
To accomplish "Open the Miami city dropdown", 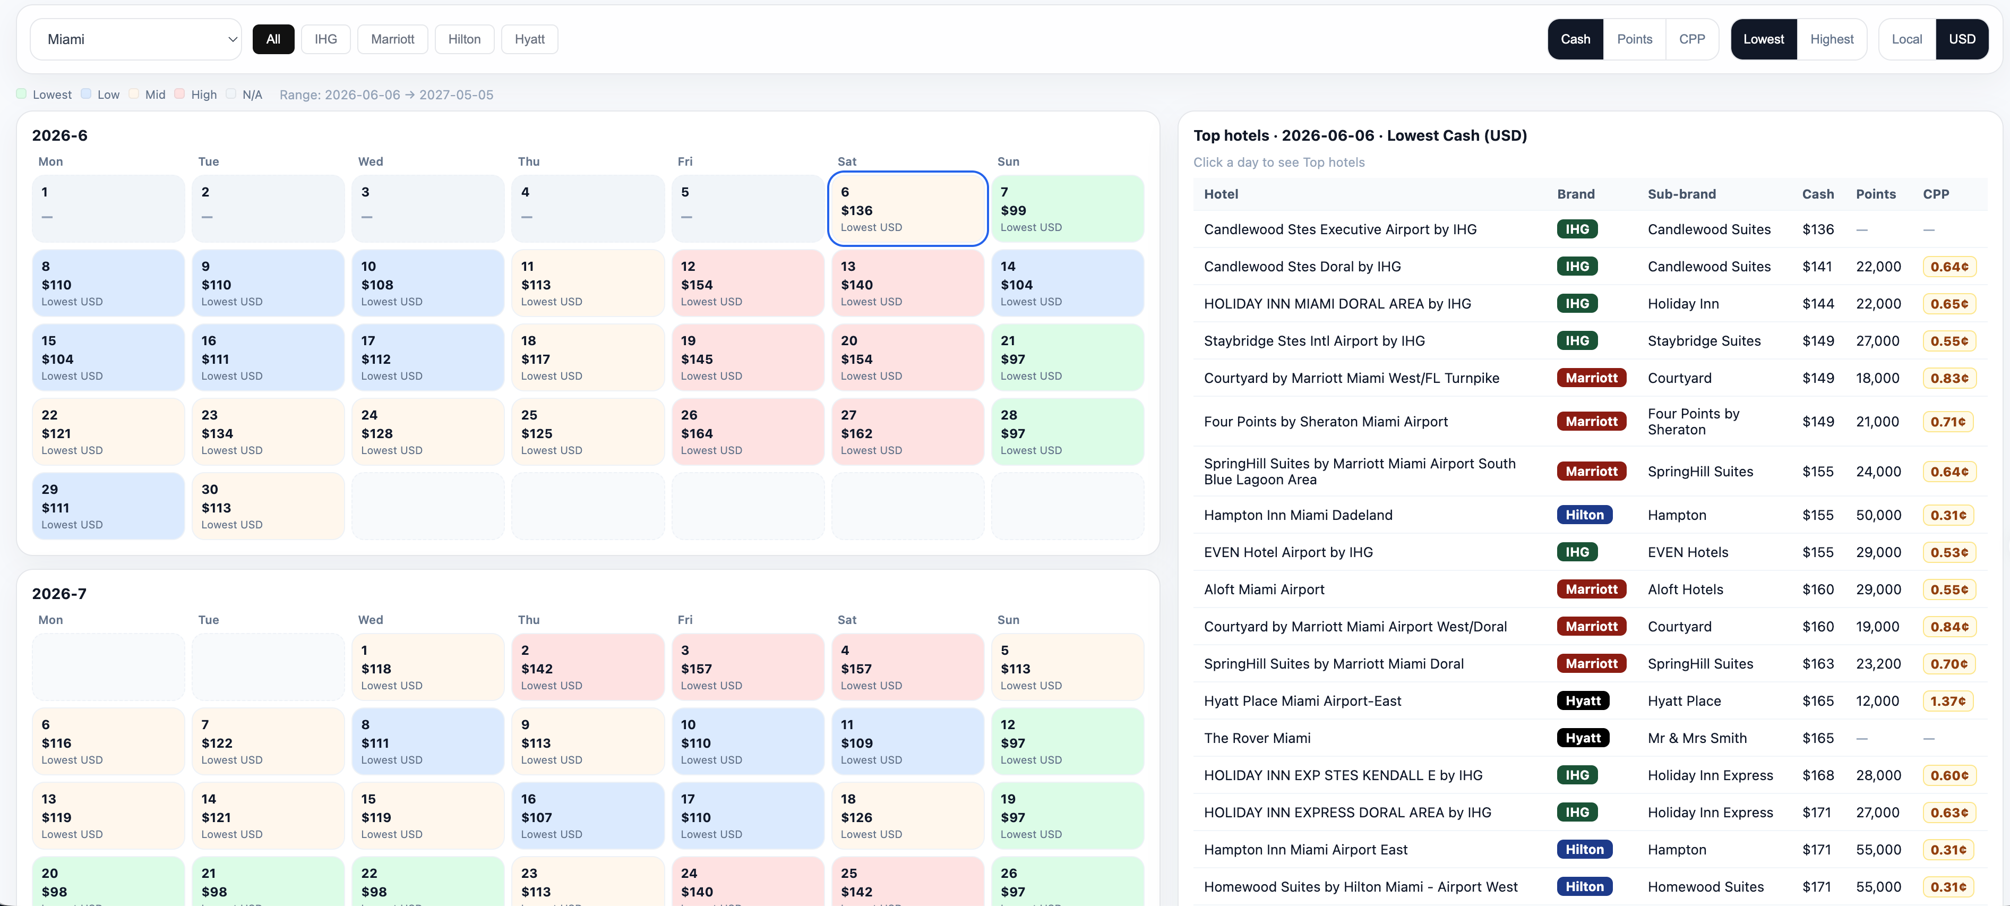I will [x=136, y=39].
